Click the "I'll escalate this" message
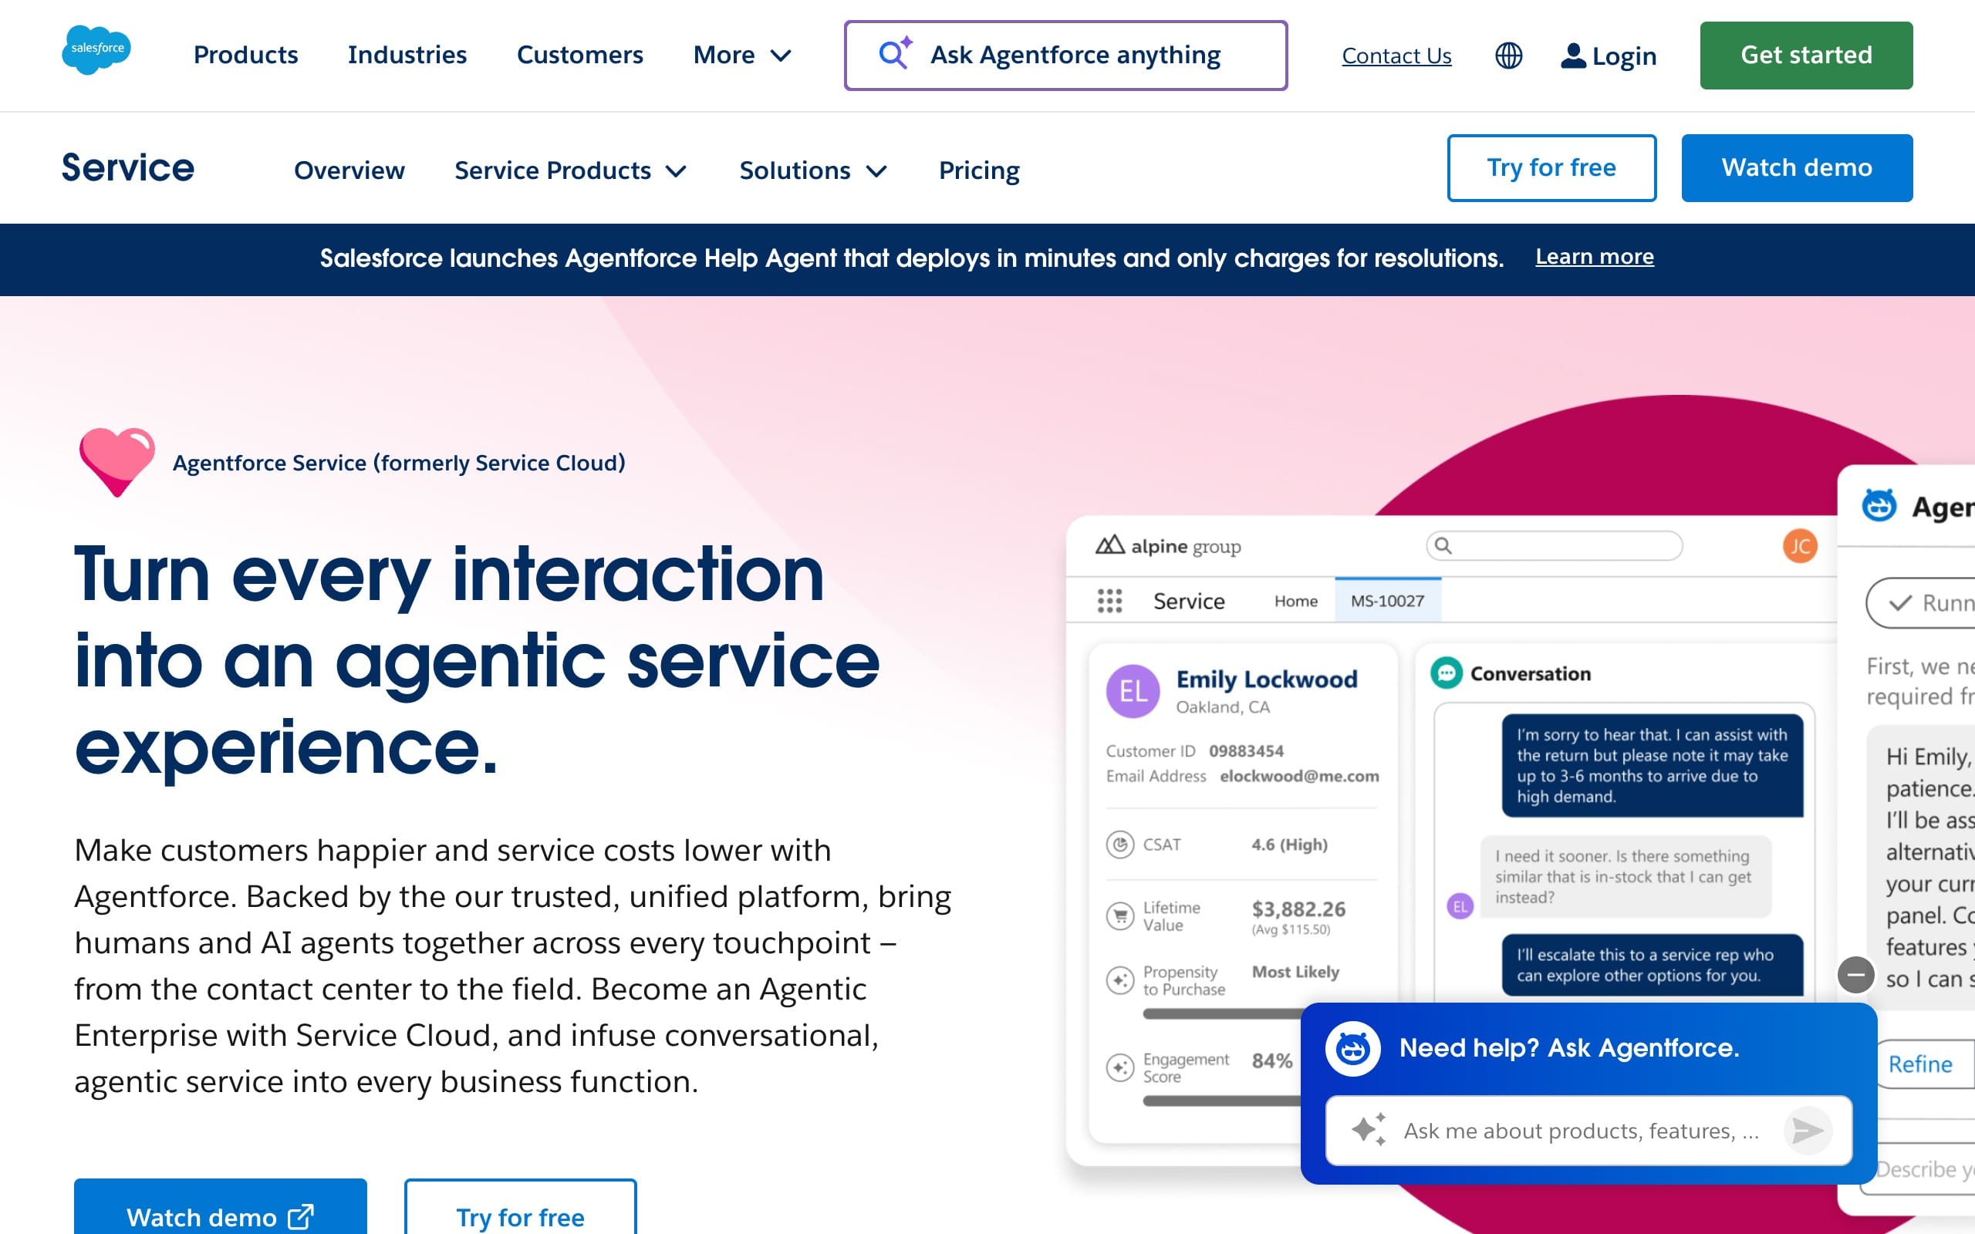1975x1234 pixels. pyautogui.click(x=1652, y=965)
